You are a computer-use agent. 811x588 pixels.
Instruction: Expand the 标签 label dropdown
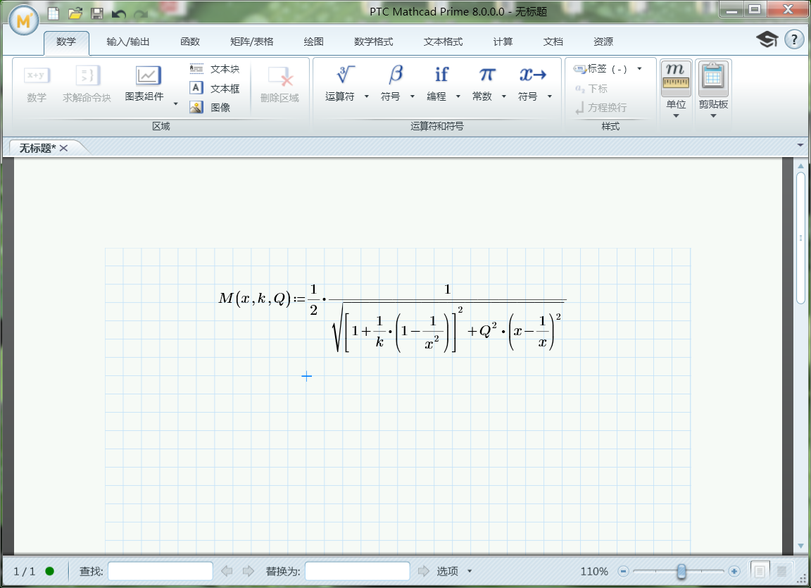(x=639, y=68)
